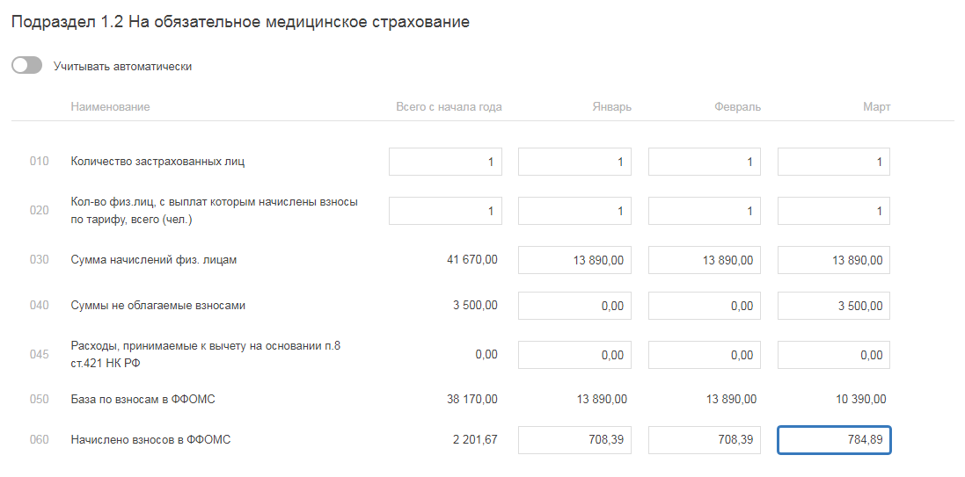Click row 010 total insured persons field

point(445,162)
